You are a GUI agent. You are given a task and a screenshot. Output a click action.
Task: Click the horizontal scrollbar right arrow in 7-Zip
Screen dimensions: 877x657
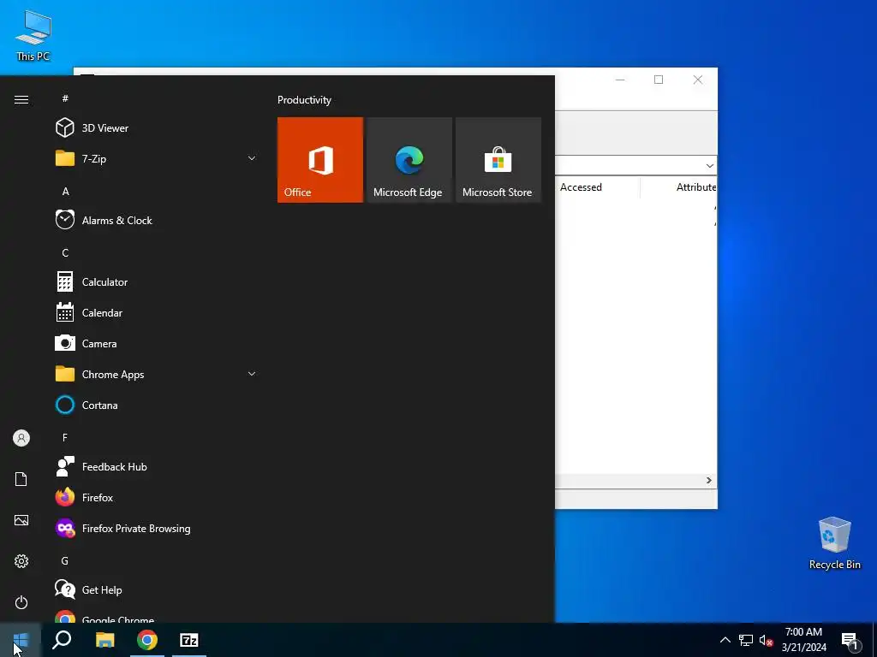[708, 481]
